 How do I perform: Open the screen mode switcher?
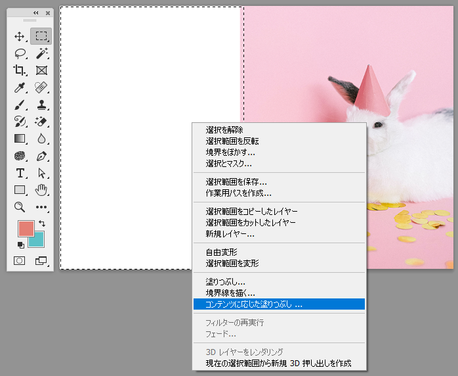(x=42, y=260)
